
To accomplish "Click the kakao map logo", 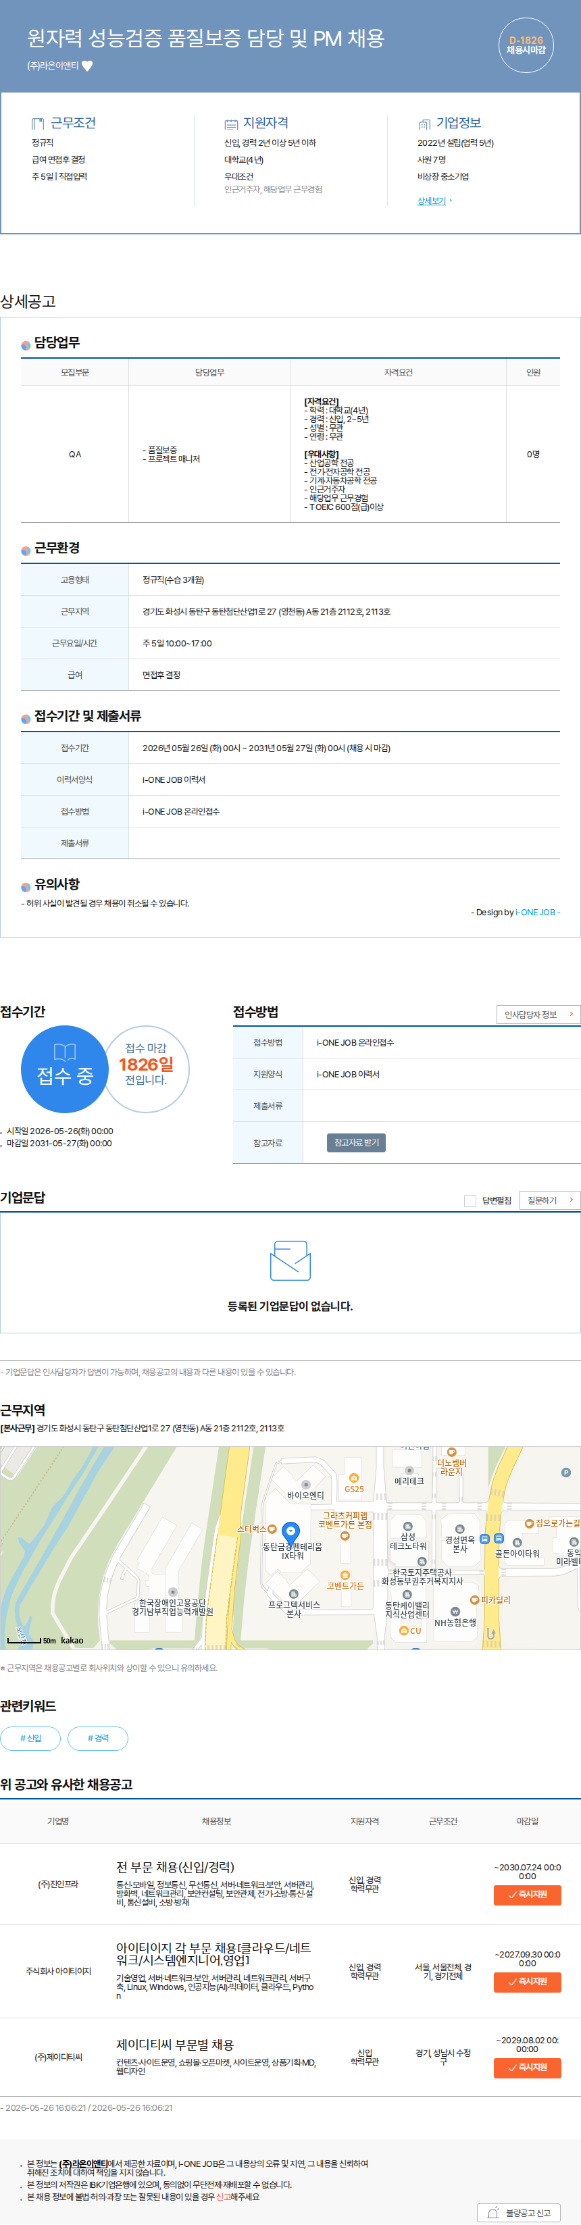I will pos(72,1640).
